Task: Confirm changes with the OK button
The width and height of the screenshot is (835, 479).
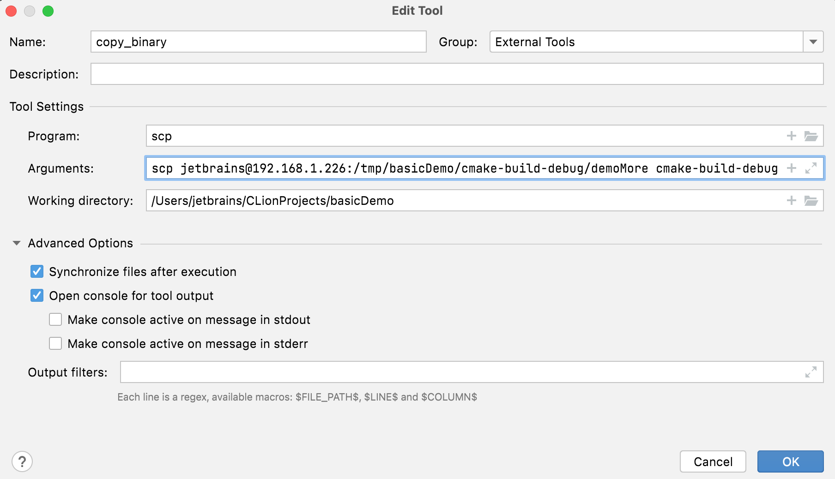Action: (x=790, y=461)
